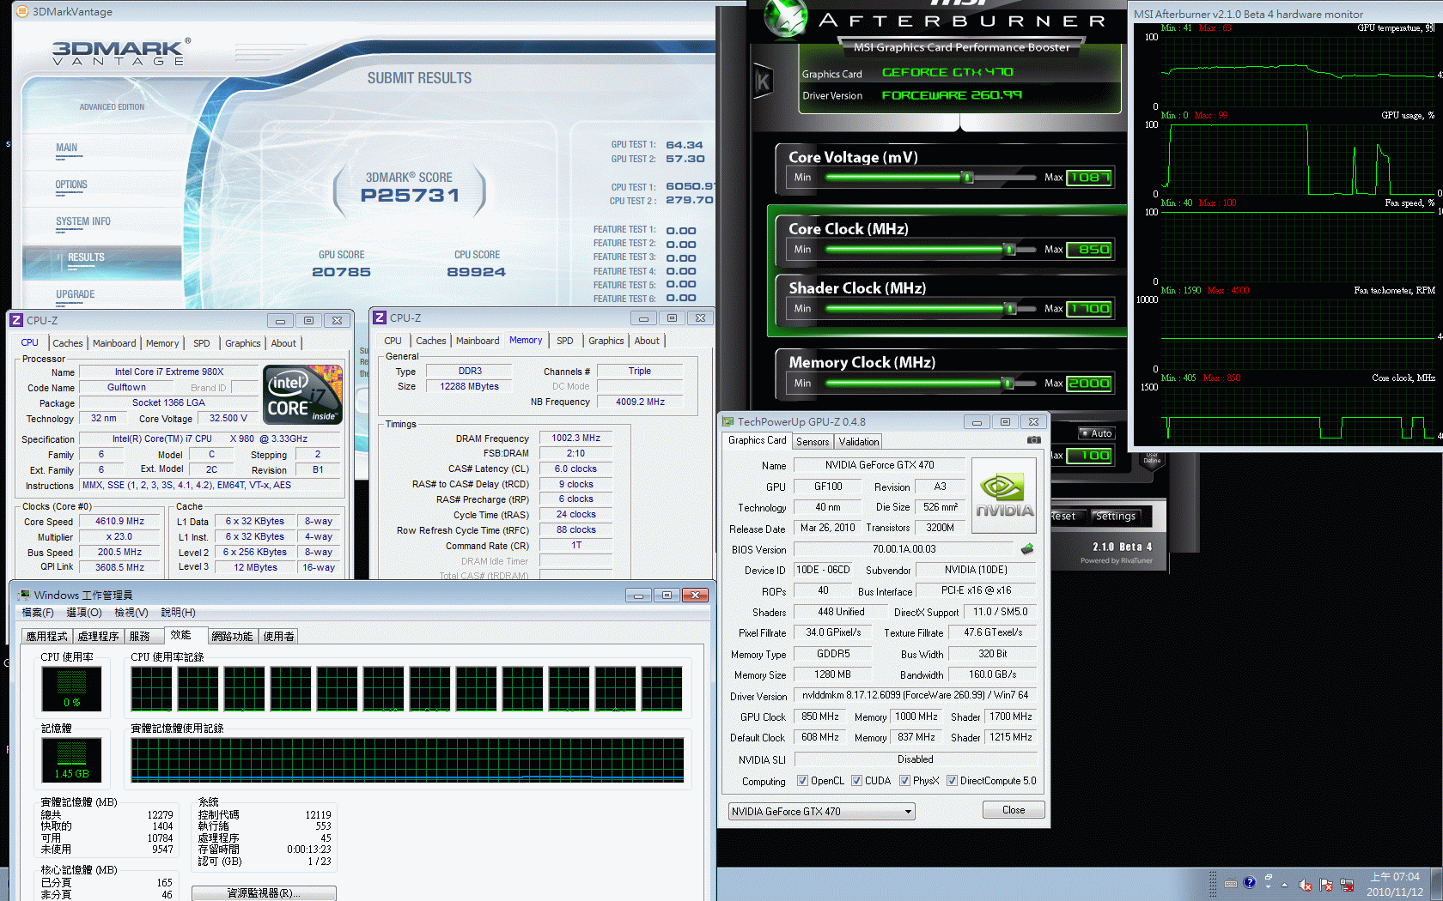Image resolution: width=1443 pixels, height=901 pixels.
Task: Click Afterburner K side button
Action: (762, 82)
